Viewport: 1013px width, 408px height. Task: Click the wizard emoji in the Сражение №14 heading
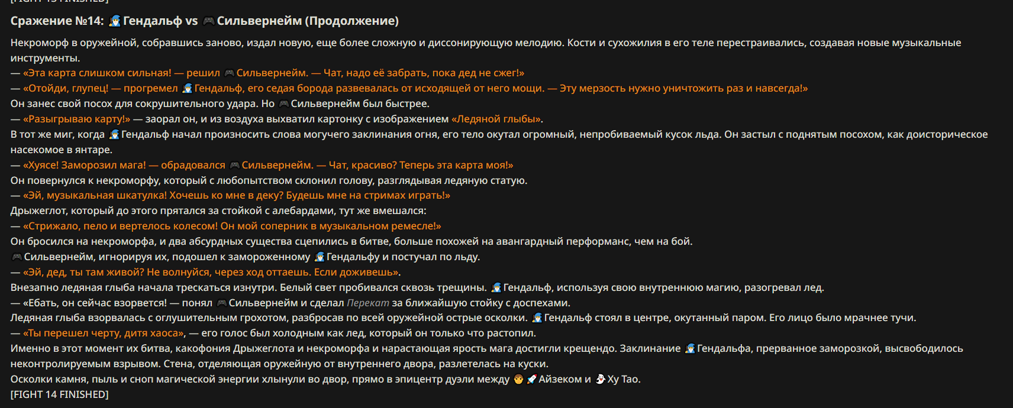coord(115,21)
